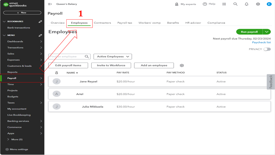
Task: Click the search magnifier in header
Action: [235, 4]
